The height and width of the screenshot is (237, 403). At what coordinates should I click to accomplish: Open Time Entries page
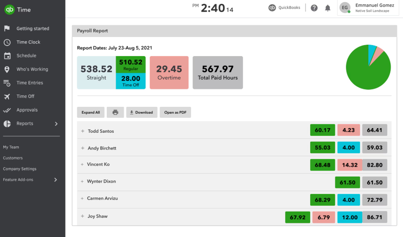(30, 83)
